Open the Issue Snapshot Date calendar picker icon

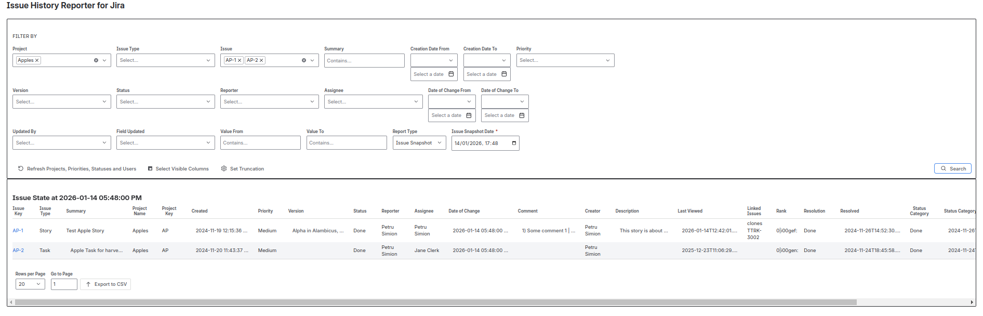click(514, 143)
